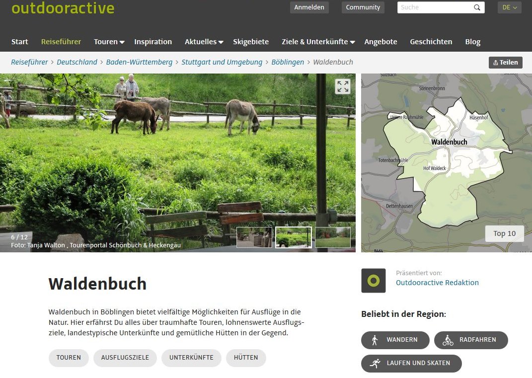Expand the Touren menu
532x378 pixels.
click(x=109, y=42)
